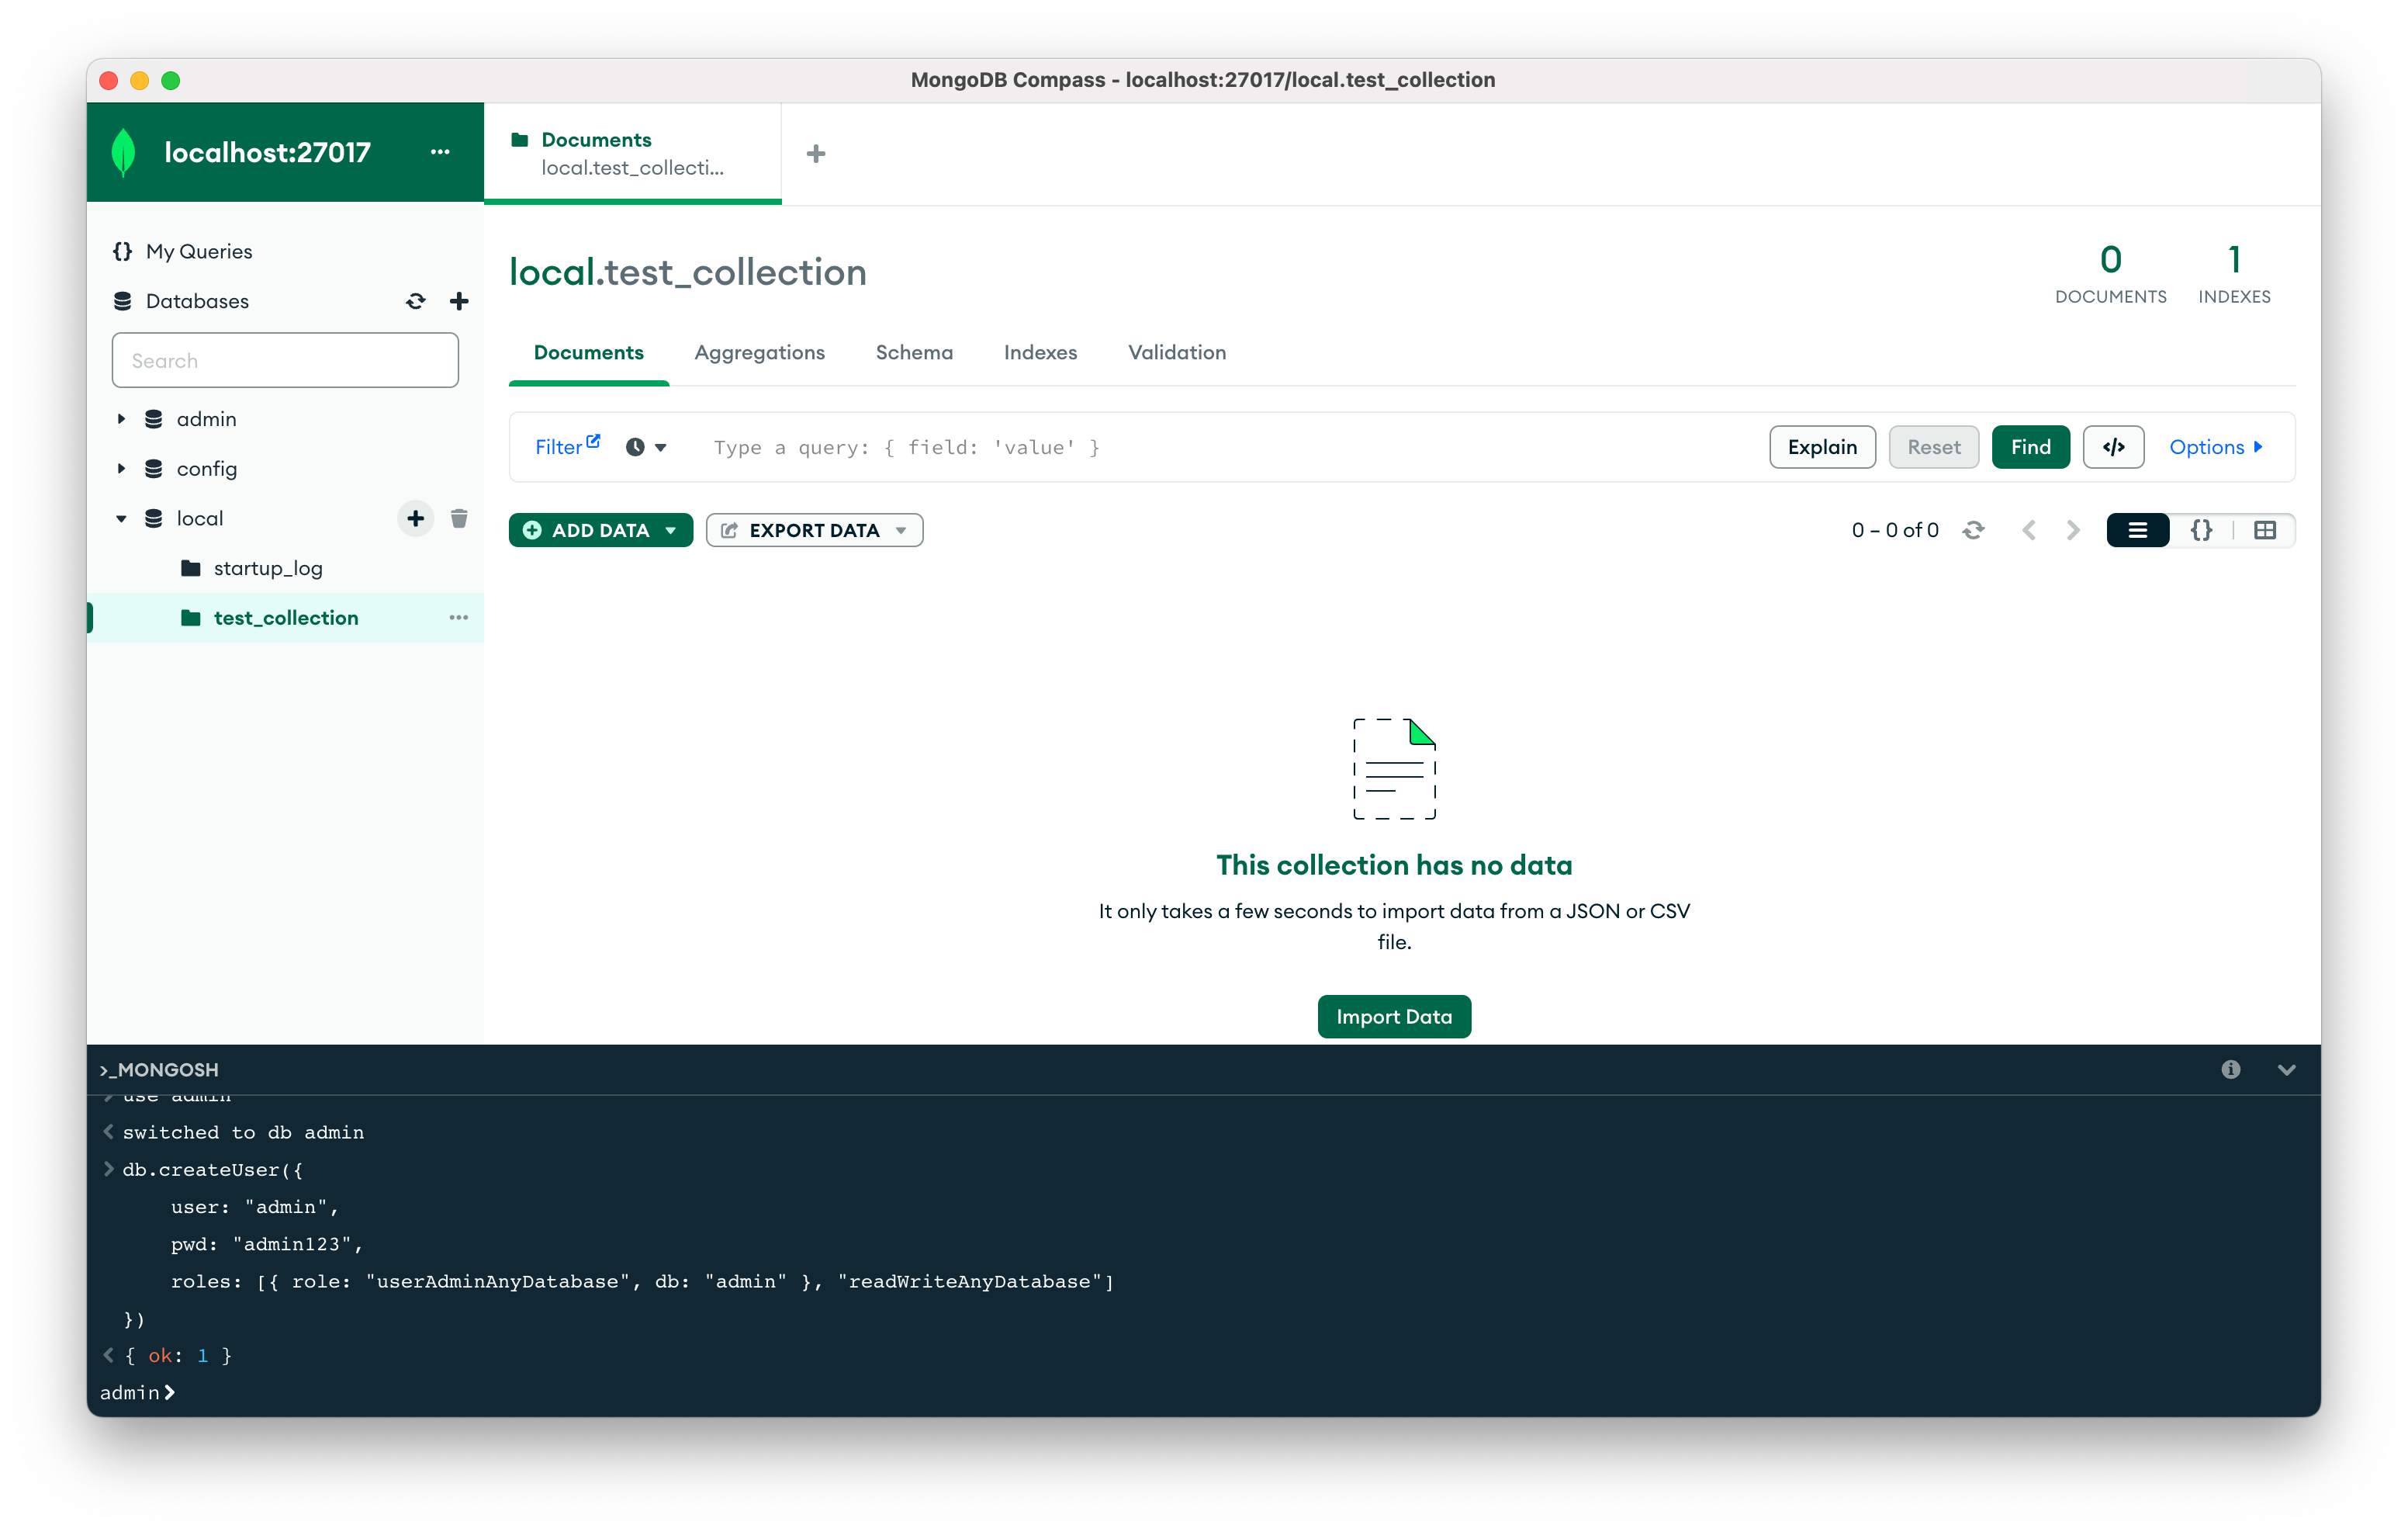
Task: Open the new tab with plus icon
Action: (x=816, y=154)
